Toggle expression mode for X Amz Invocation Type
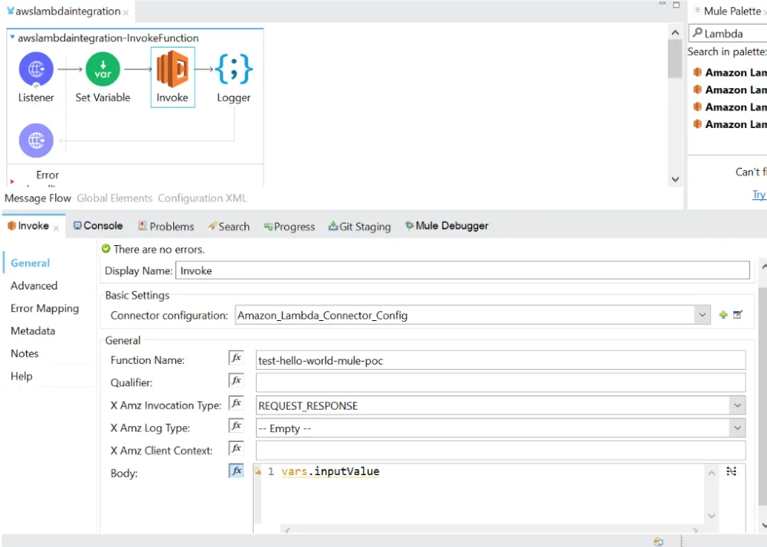This screenshot has width=767, height=547. pyautogui.click(x=236, y=403)
